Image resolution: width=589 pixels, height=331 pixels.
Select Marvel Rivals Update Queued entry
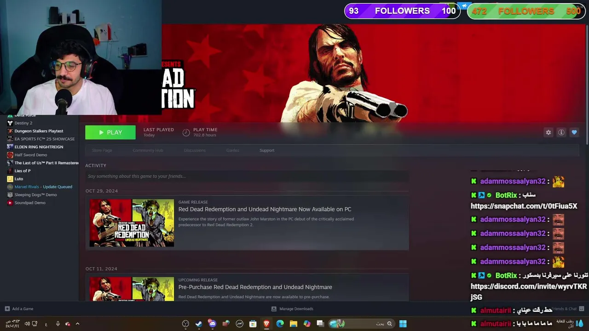[43, 187]
